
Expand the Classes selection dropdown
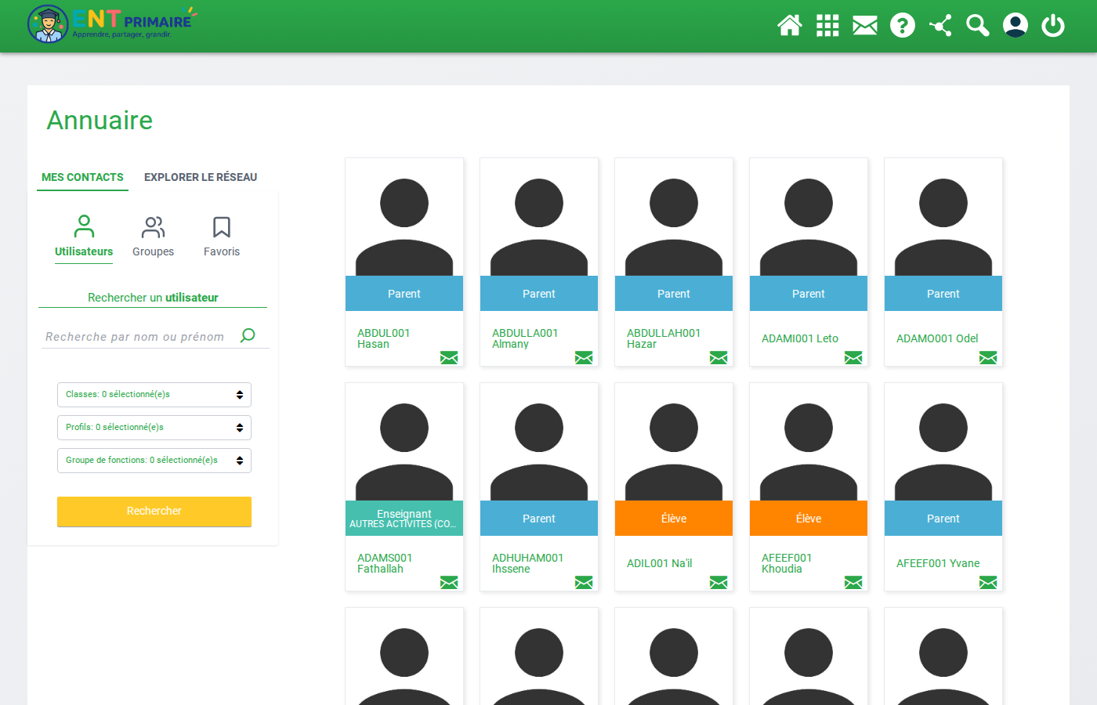click(x=154, y=395)
